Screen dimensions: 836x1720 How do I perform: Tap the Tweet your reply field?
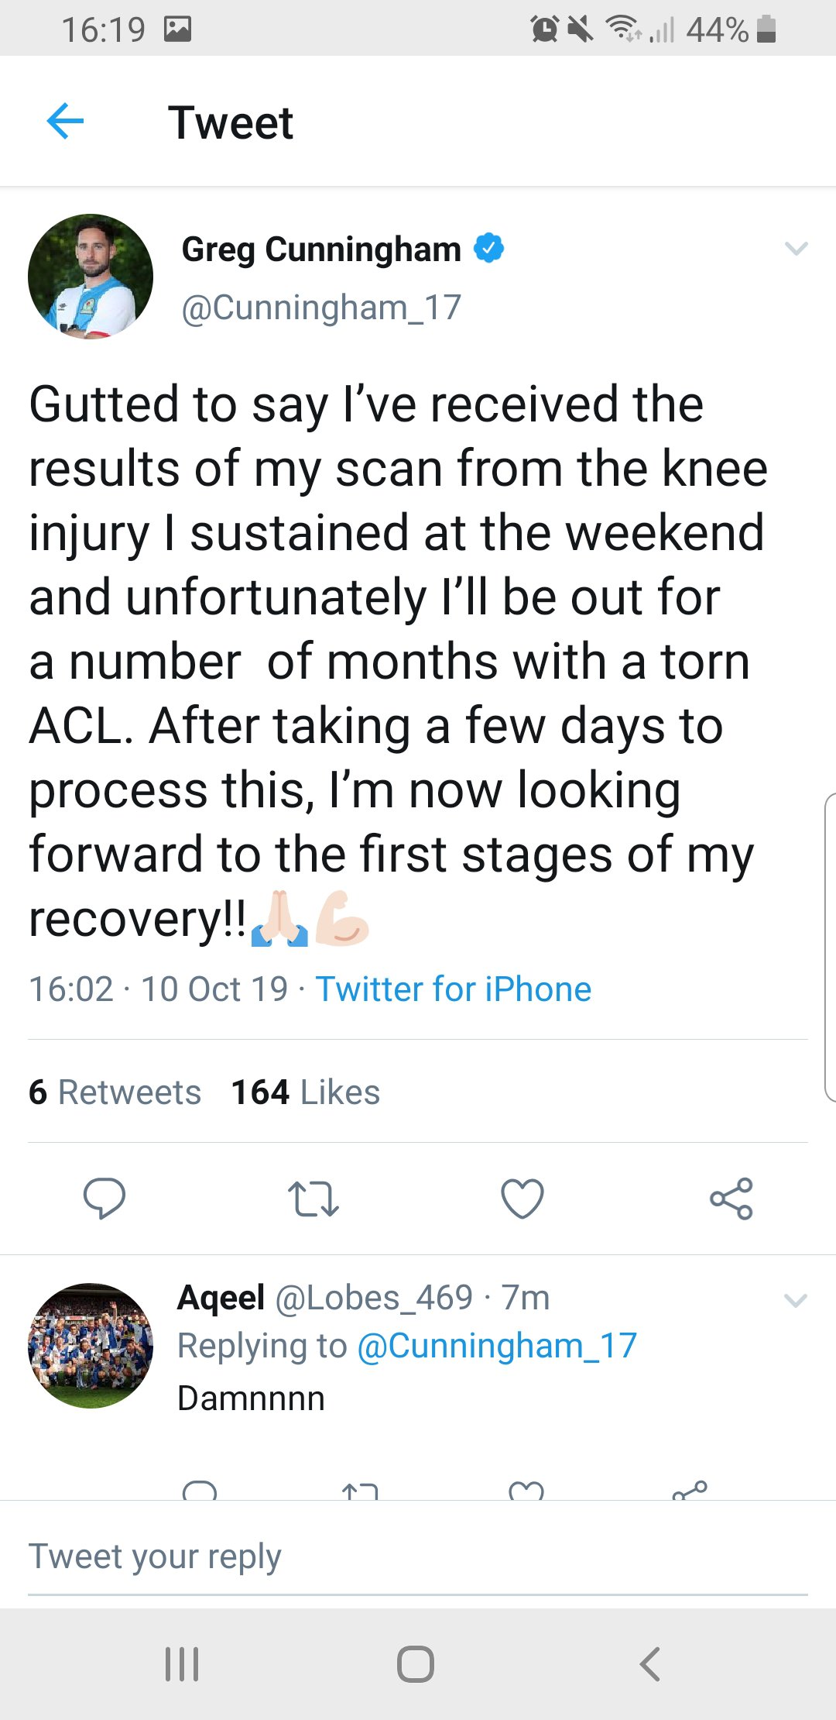point(418,1557)
